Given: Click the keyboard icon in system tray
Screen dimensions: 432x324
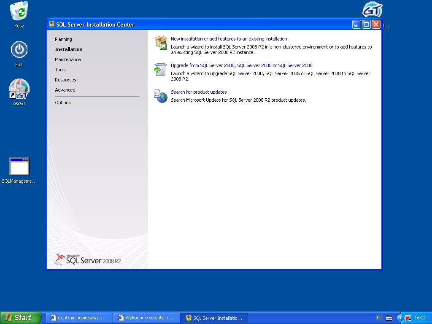Looking at the screenshot, I should click(x=389, y=318).
